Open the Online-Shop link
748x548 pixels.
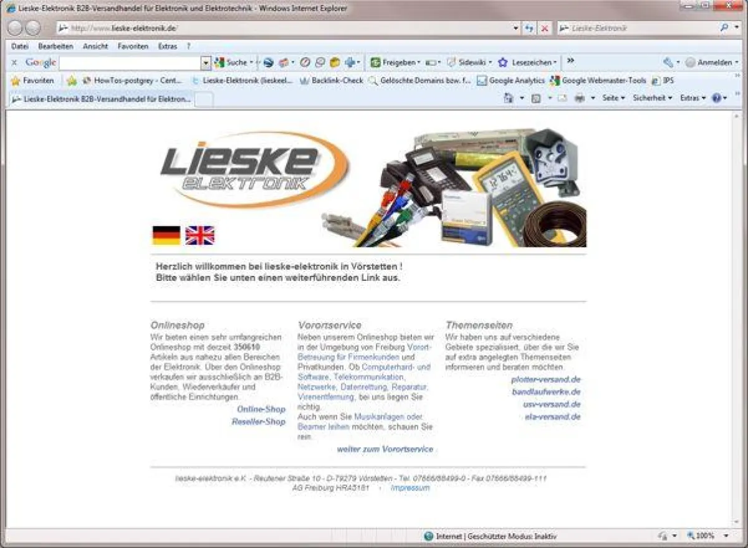point(262,409)
